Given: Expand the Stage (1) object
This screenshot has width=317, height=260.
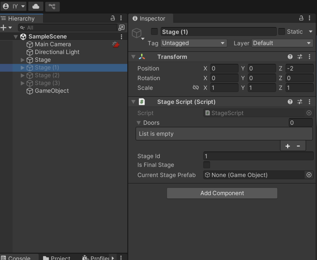Looking at the screenshot, I should point(22,67).
